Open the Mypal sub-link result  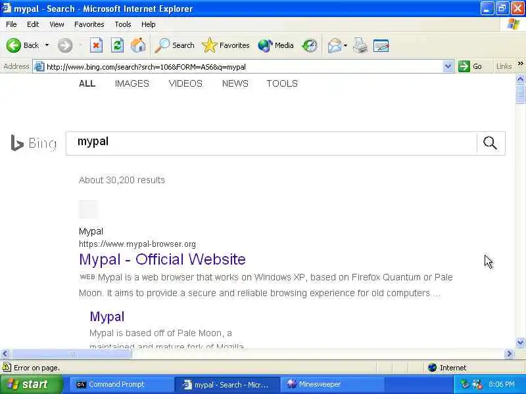(x=107, y=317)
